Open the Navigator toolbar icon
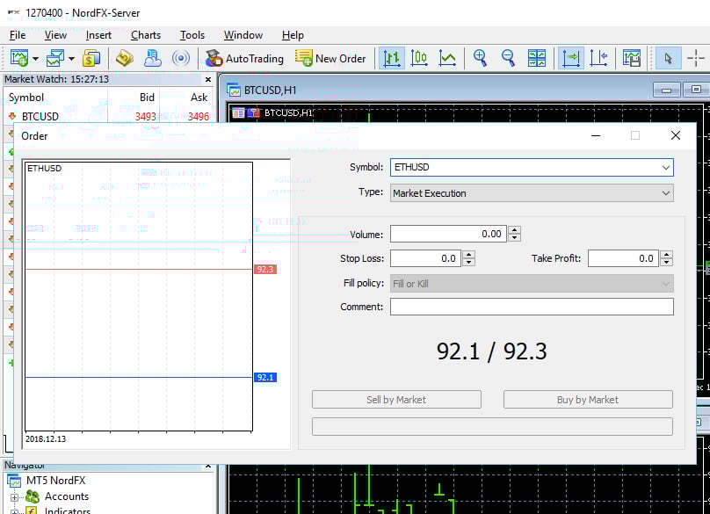The width and height of the screenshot is (710, 514). [x=153, y=58]
